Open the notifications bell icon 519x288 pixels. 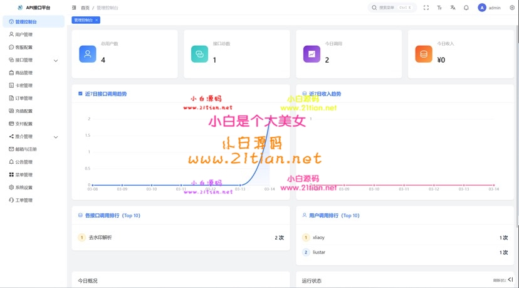(466, 8)
